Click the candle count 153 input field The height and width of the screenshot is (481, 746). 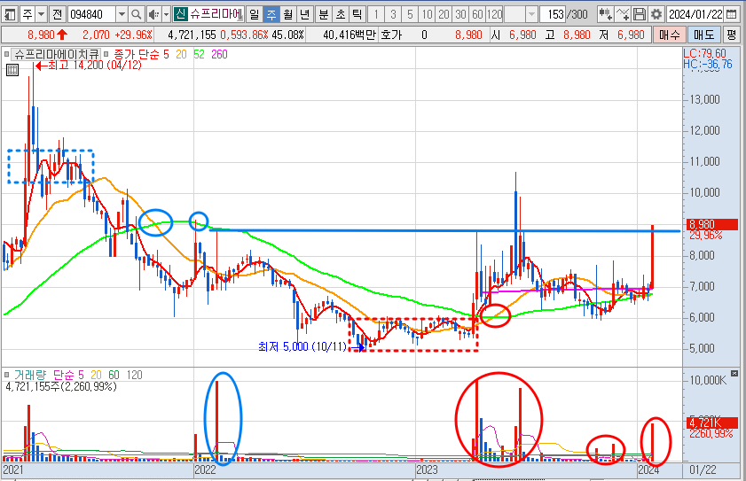pos(553,15)
